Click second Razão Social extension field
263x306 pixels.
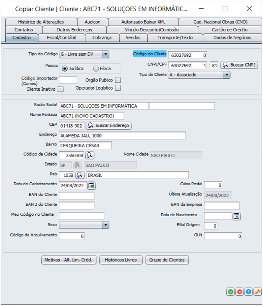pyautogui.click(x=182, y=106)
